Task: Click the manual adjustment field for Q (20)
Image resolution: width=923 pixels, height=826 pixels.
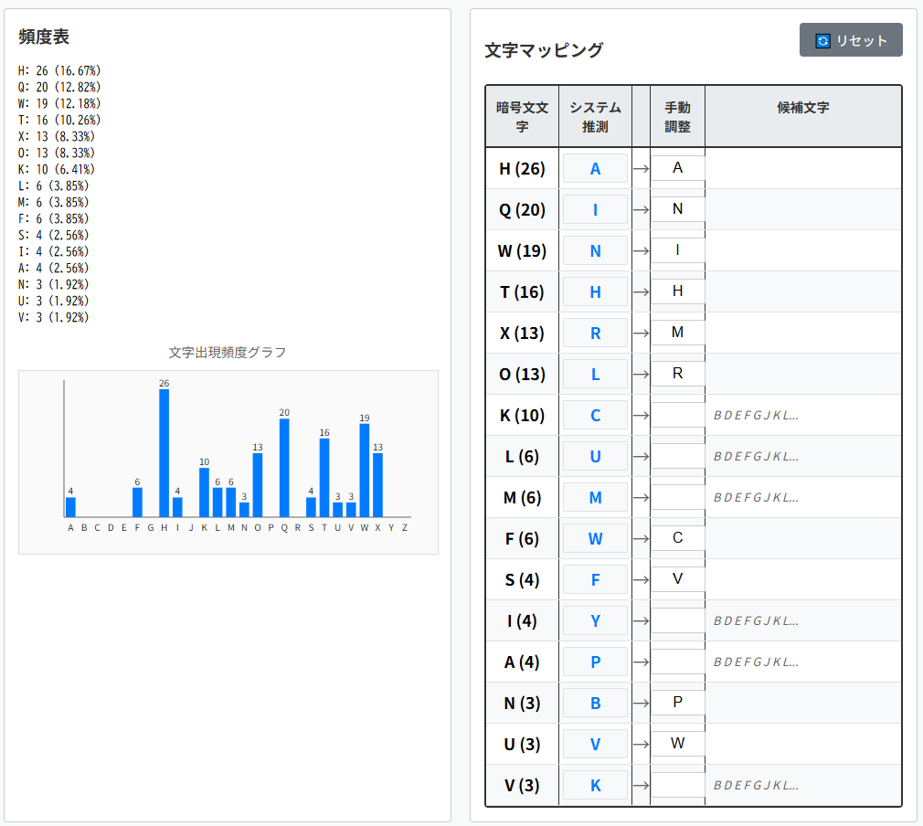Action: 677,209
